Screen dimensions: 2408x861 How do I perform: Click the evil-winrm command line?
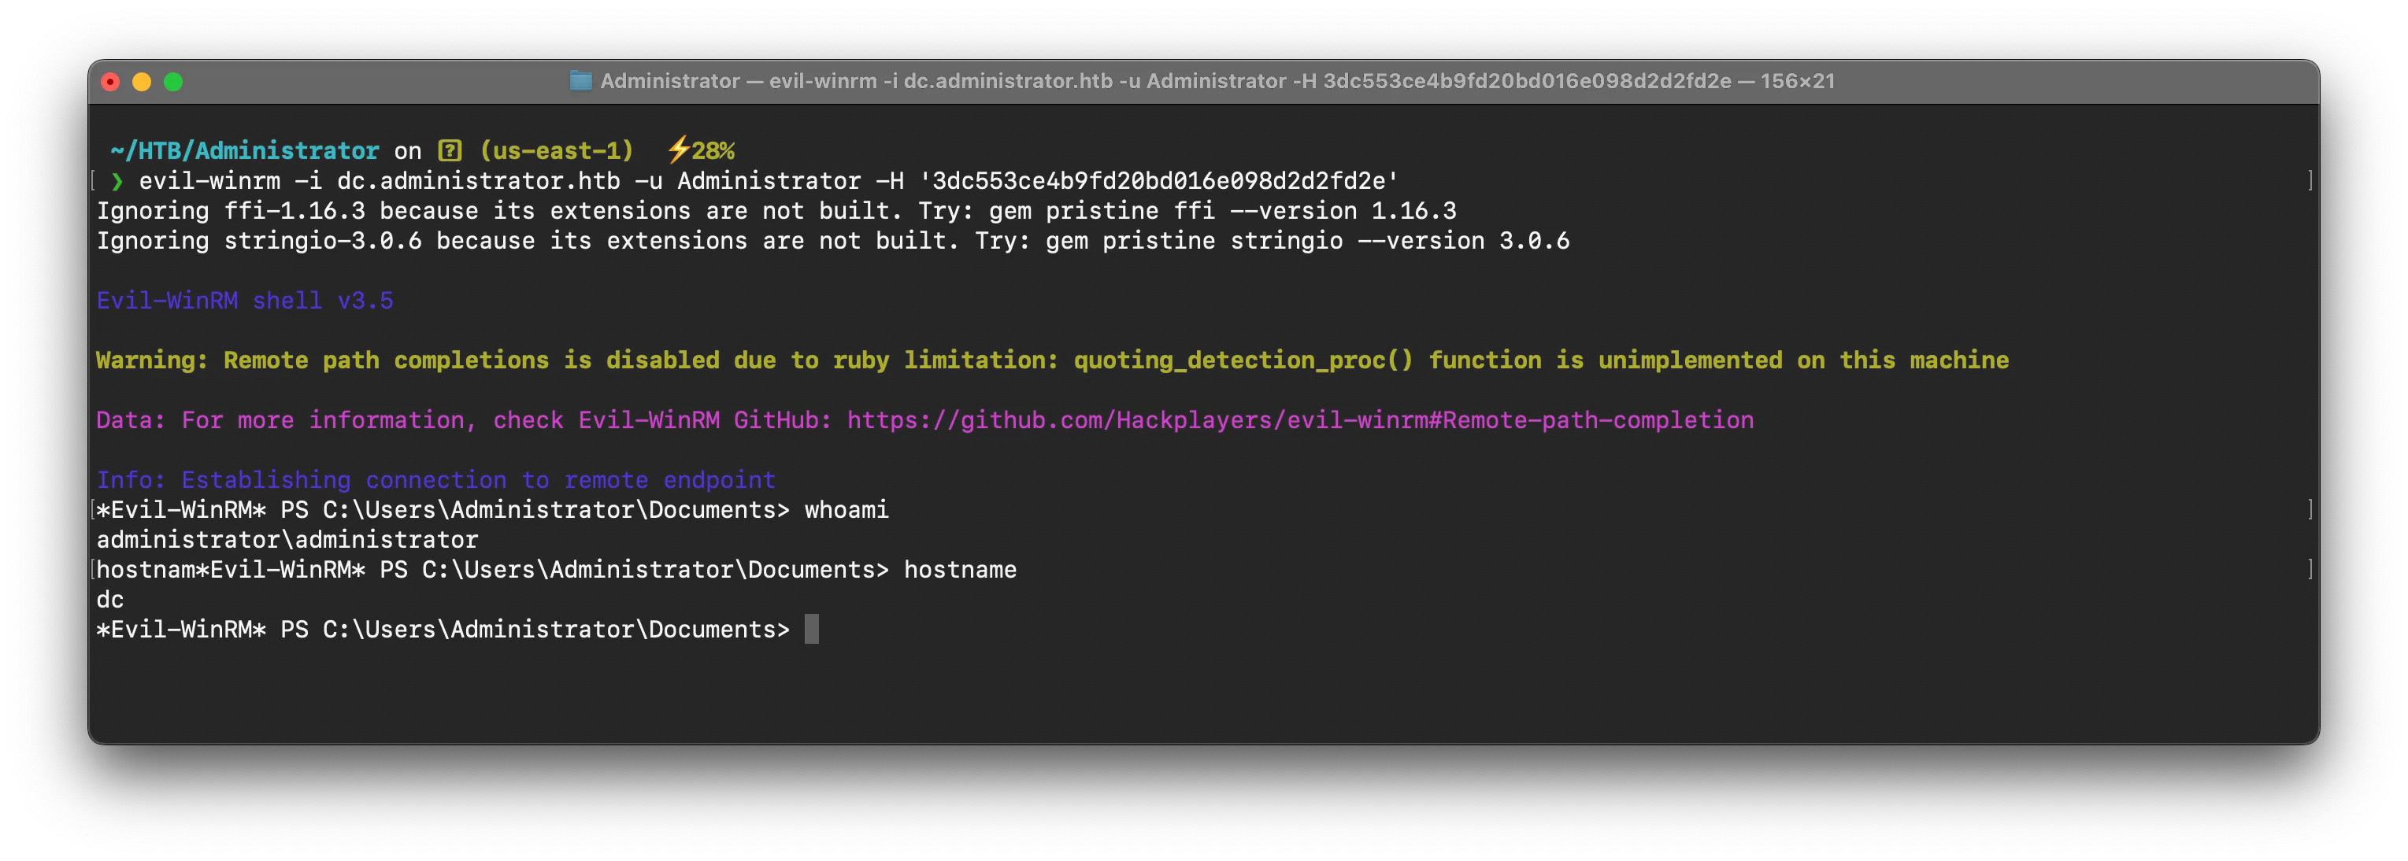(769, 181)
